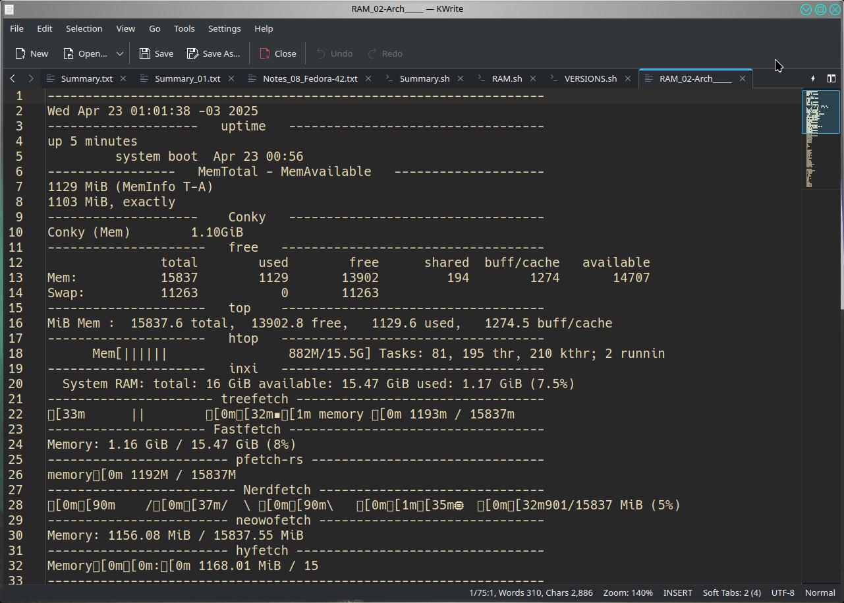
Task: Open the Tools menu
Action: coord(184,28)
